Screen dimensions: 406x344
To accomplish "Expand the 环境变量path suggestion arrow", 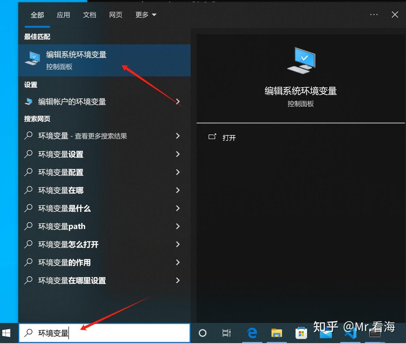I will coord(178,226).
